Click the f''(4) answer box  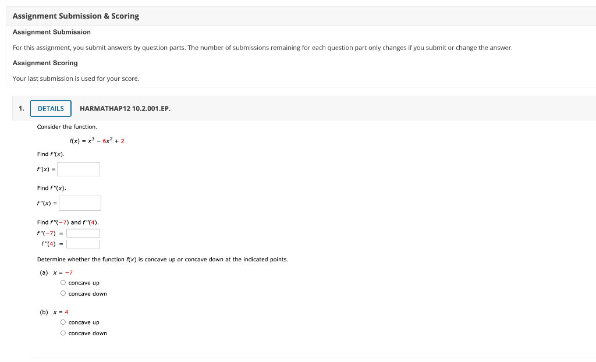(83, 244)
